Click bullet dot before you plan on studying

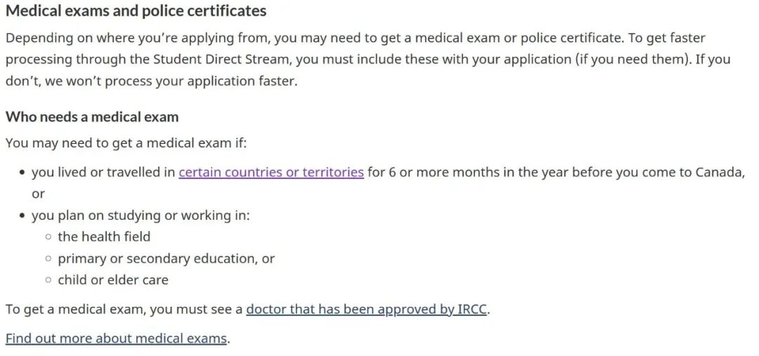click(x=22, y=216)
